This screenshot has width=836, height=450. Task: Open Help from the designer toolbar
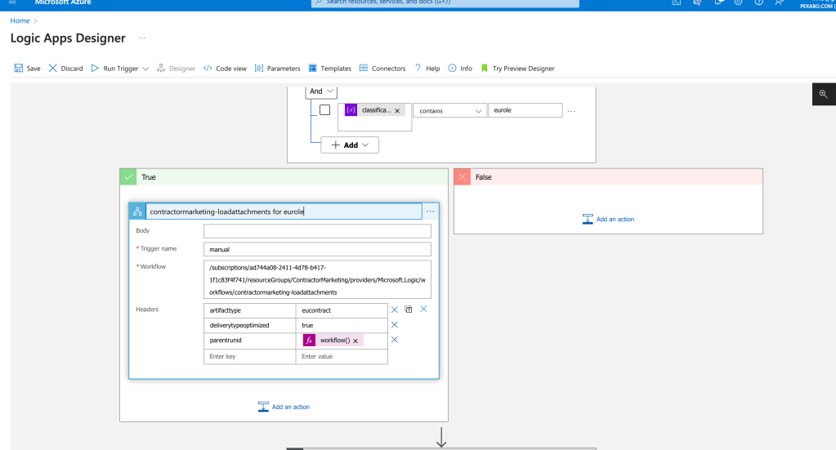[427, 68]
